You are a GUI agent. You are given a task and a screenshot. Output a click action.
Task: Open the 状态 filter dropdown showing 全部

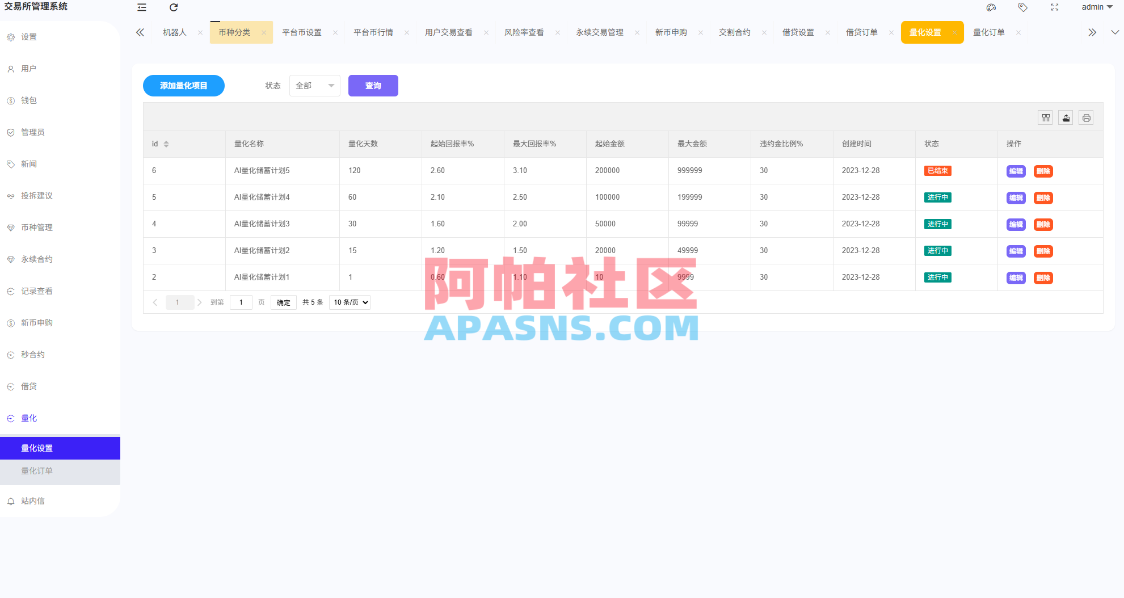pyautogui.click(x=314, y=86)
